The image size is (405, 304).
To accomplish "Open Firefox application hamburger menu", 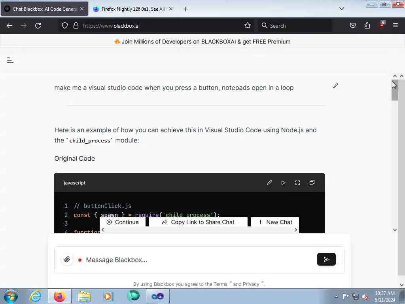I will coord(396,26).
